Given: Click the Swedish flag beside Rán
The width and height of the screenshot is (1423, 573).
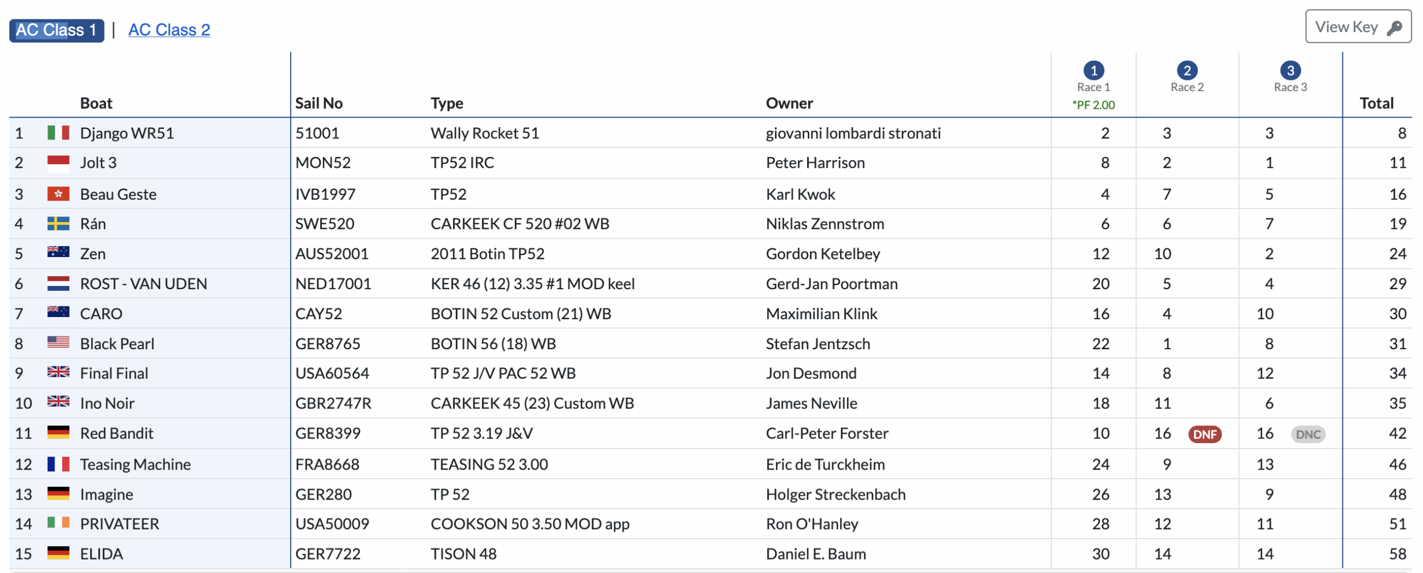Looking at the screenshot, I should [x=58, y=224].
